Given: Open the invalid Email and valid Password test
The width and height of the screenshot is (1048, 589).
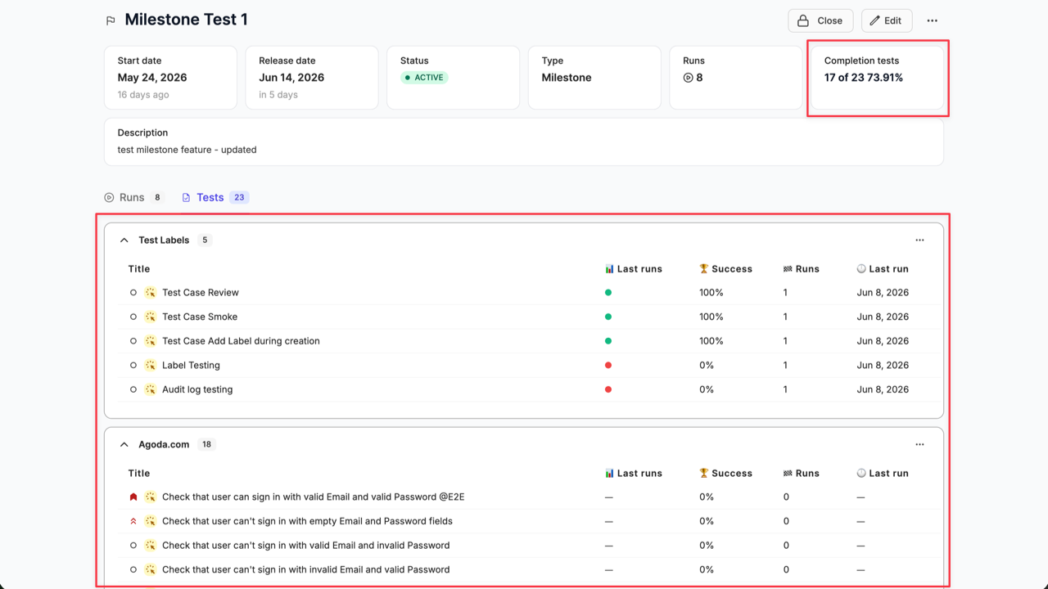Looking at the screenshot, I should click(305, 569).
